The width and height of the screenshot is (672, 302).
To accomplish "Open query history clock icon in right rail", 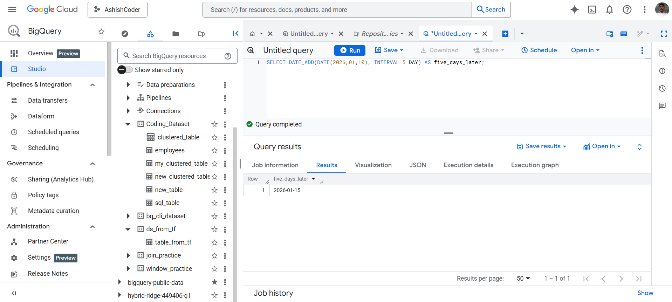I will (x=662, y=88).
